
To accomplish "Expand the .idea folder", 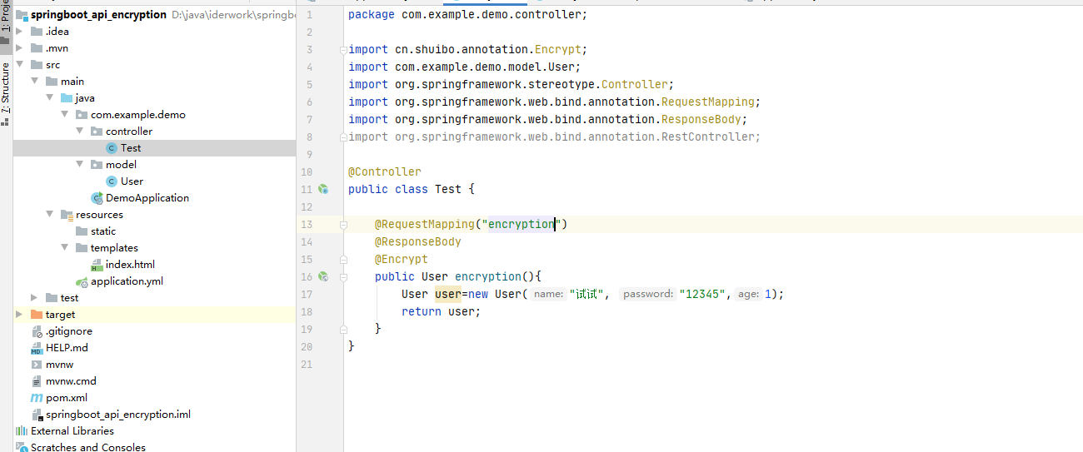I will coord(19,32).
